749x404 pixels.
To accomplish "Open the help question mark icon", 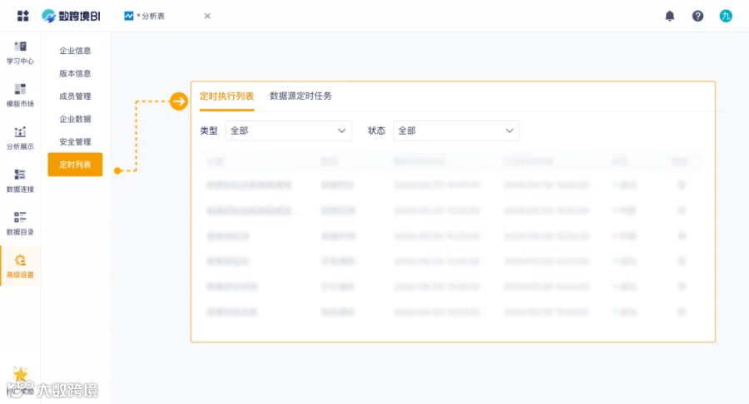I will click(x=697, y=17).
